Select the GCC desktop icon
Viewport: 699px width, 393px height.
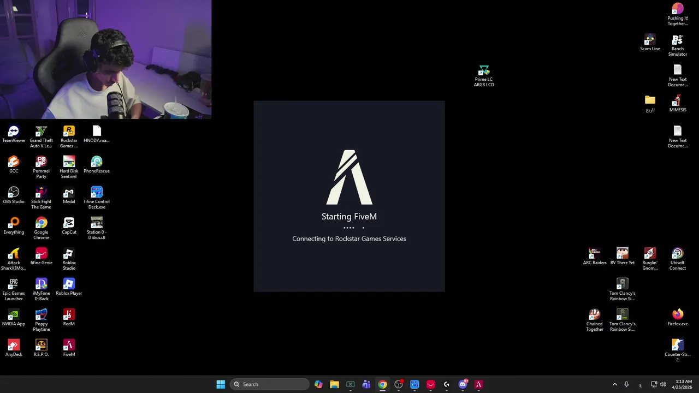pyautogui.click(x=14, y=165)
